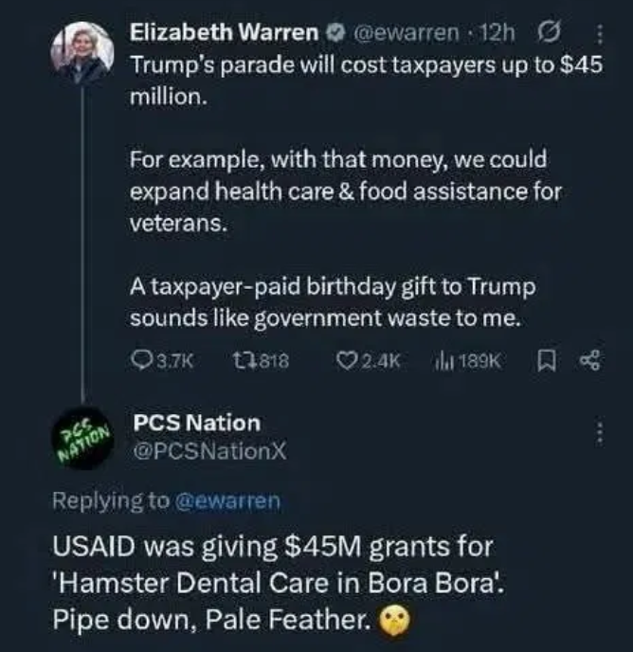Open Elizabeth Warren's profile via display name
Screen dimensions: 633x652
(224, 34)
